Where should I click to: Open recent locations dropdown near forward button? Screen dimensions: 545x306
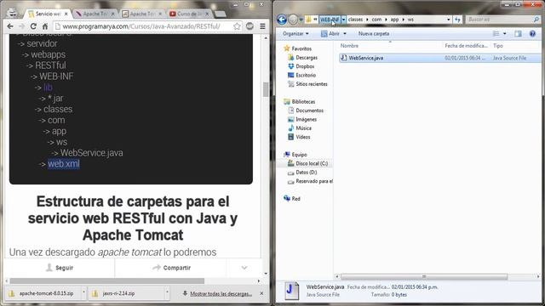pyautogui.click(x=301, y=20)
